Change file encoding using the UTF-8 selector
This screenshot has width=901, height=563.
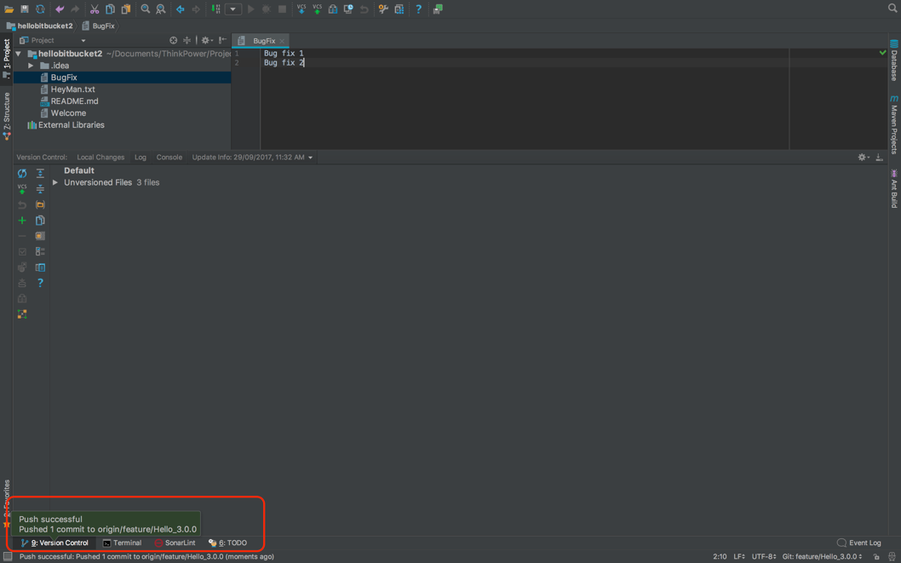click(x=764, y=557)
